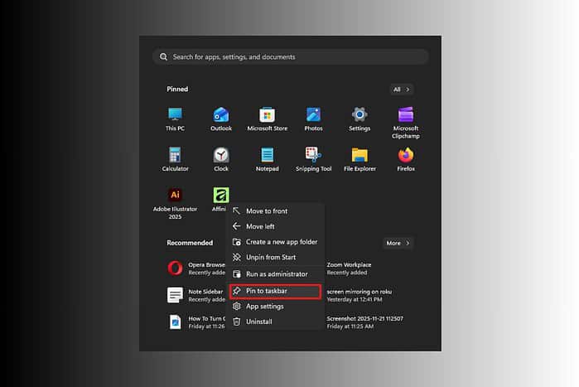Open Zoom Workplace recommendation

click(349, 268)
